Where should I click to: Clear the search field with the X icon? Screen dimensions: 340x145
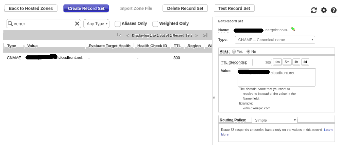click(x=77, y=24)
